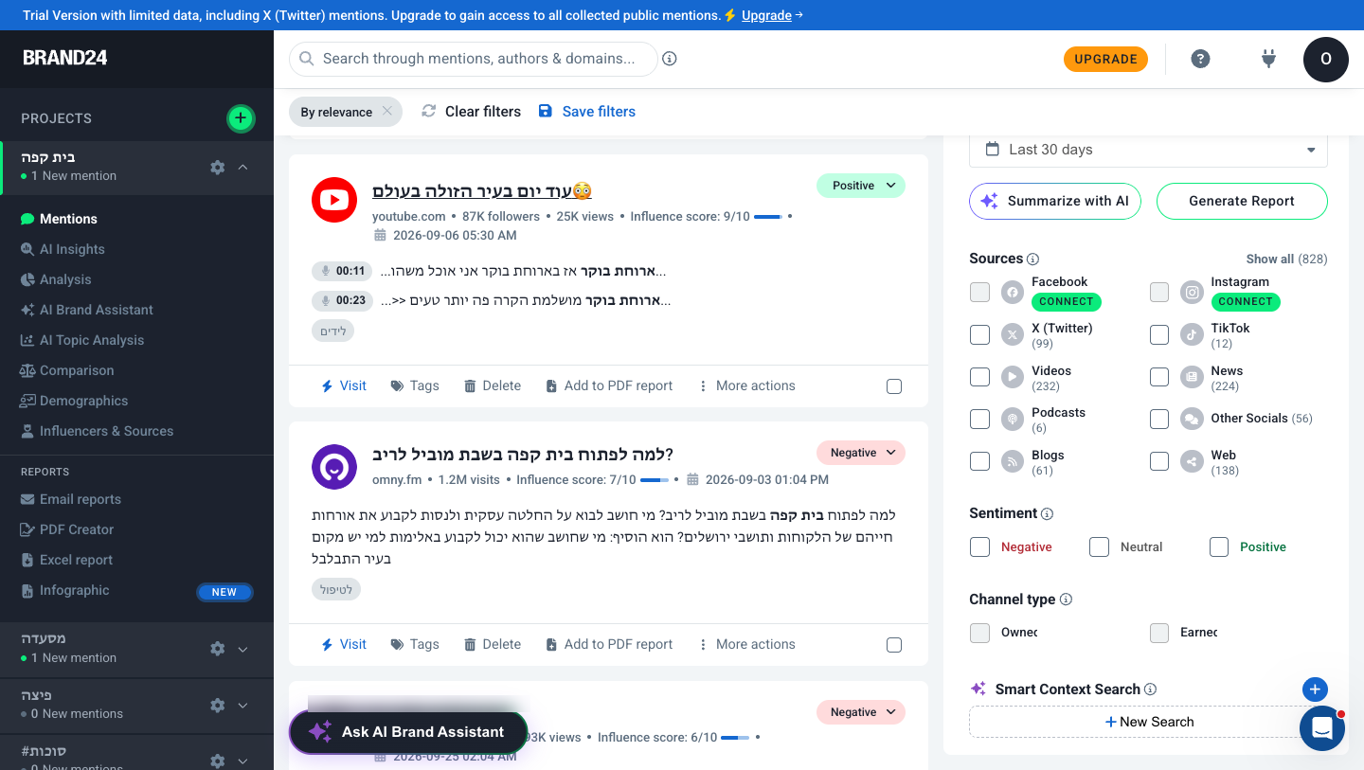Expand the מסעדה project chevron
The image size is (1364, 770).
[243, 649]
